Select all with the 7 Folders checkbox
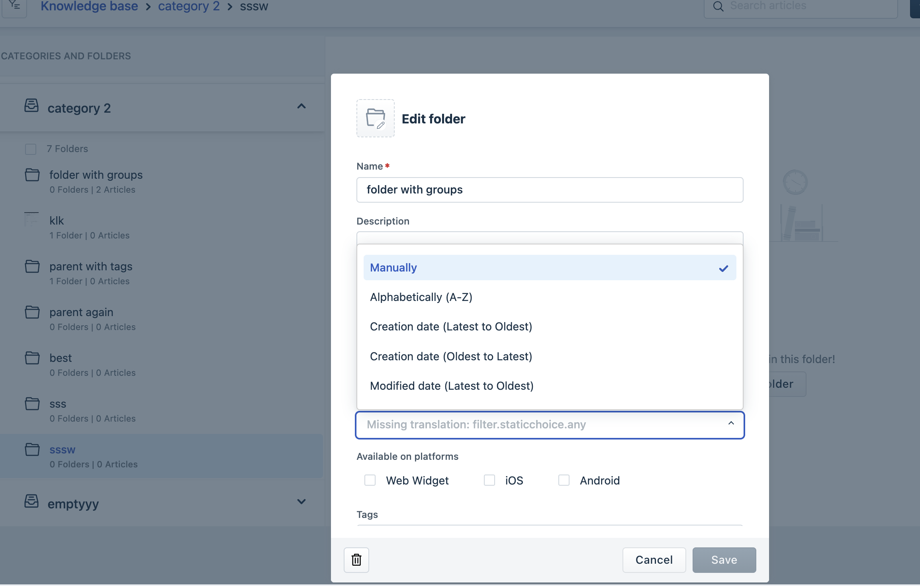The image size is (920, 586). pos(31,149)
